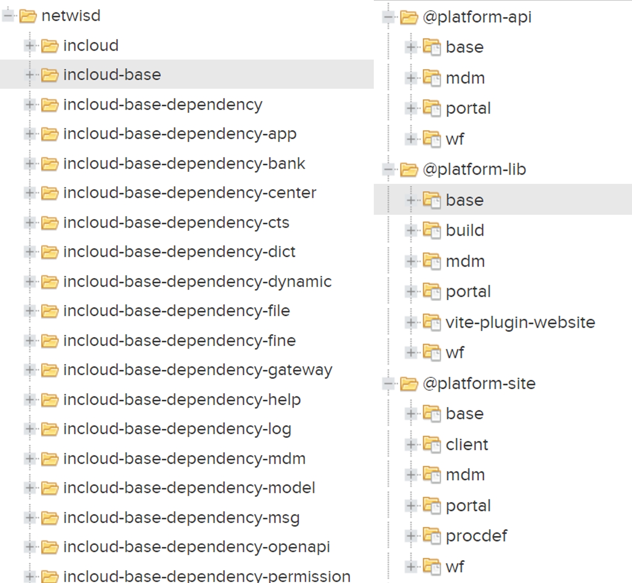Screen dimensions: 632x583
Task: Click the netwisd root folder icon
Action: click(28, 16)
